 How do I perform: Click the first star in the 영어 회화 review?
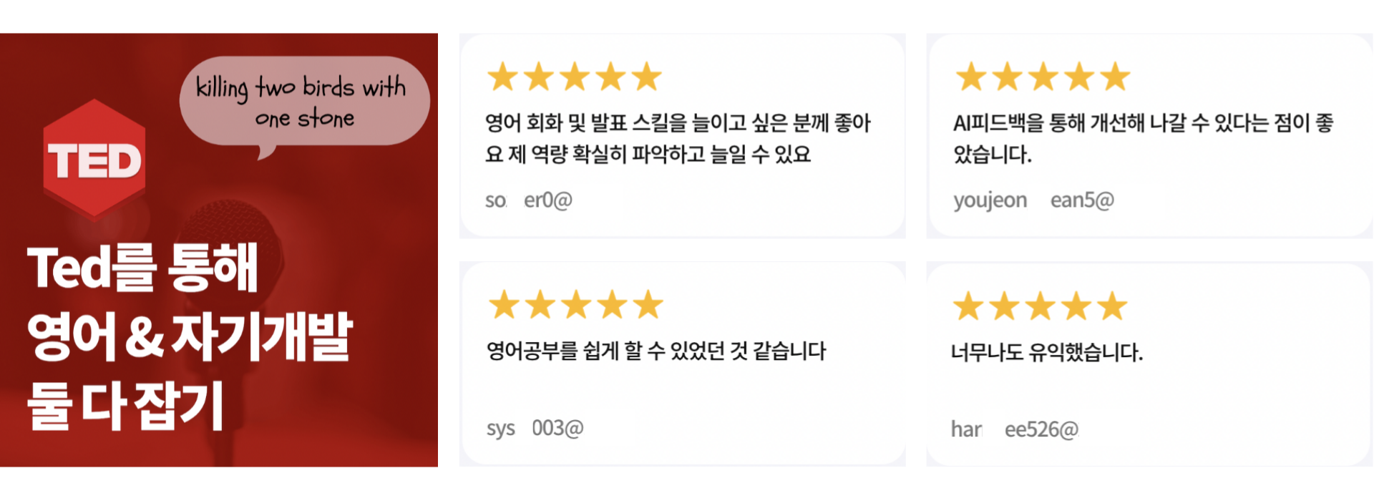[x=502, y=77]
